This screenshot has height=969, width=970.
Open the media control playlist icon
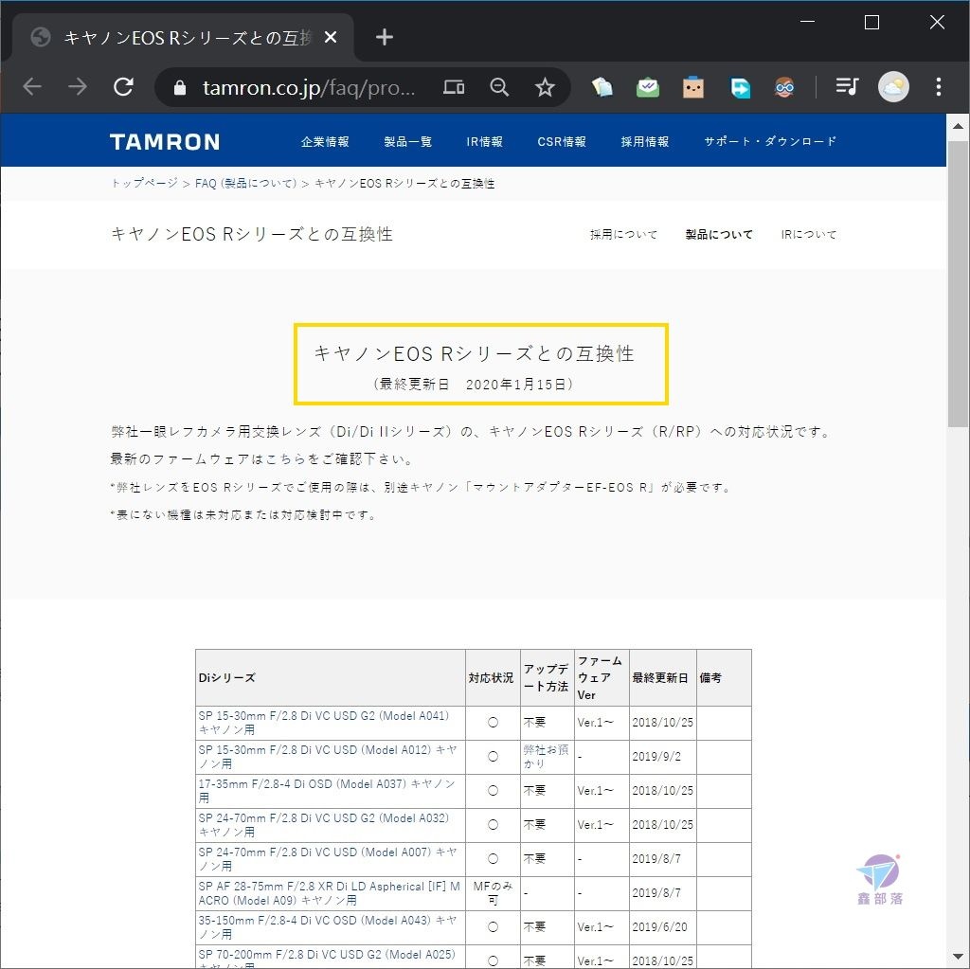(x=846, y=86)
